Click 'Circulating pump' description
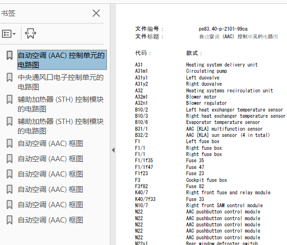The image size is (287, 245). [x=206, y=71]
